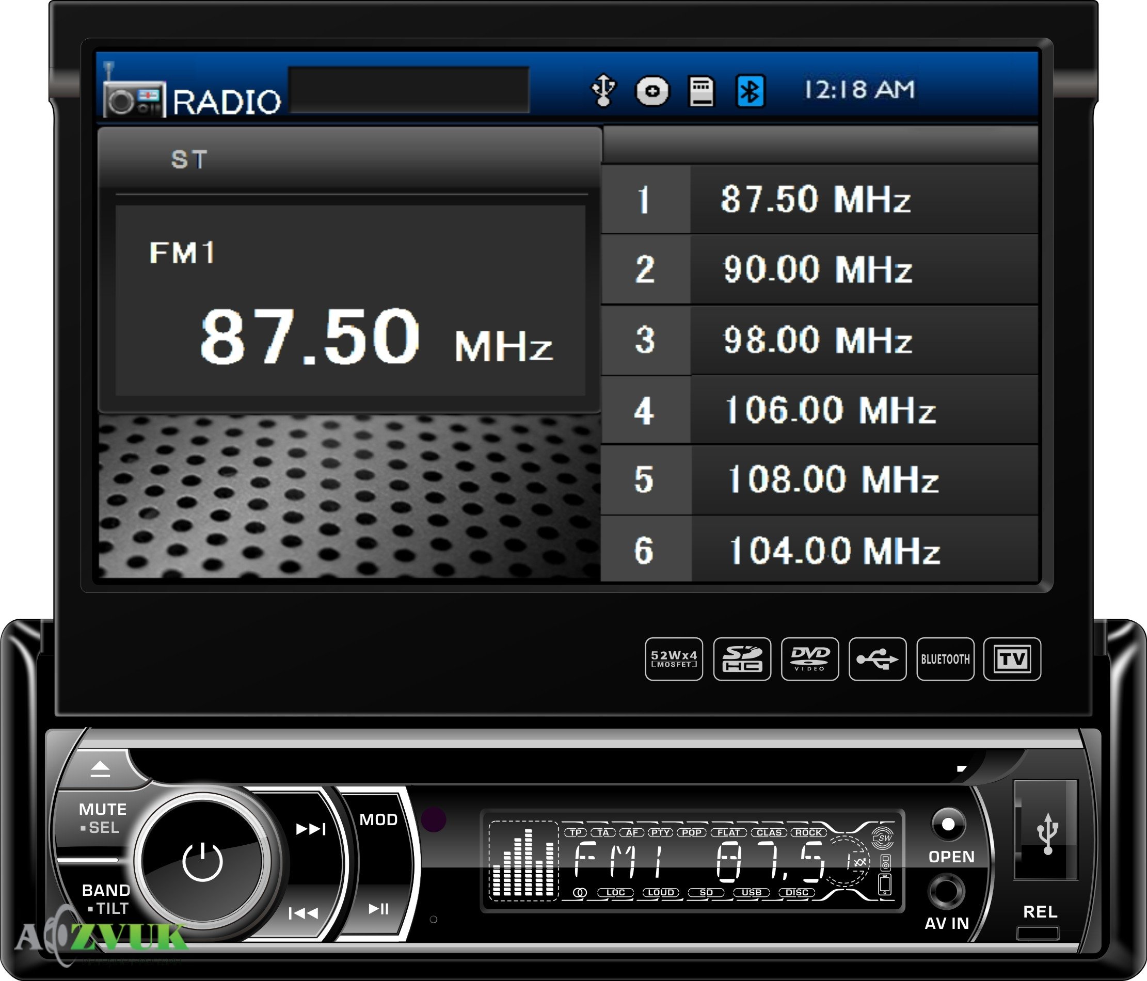Push the MUTE SEL button
Image resolution: width=1147 pixels, height=981 pixels.
pos(102,818)
